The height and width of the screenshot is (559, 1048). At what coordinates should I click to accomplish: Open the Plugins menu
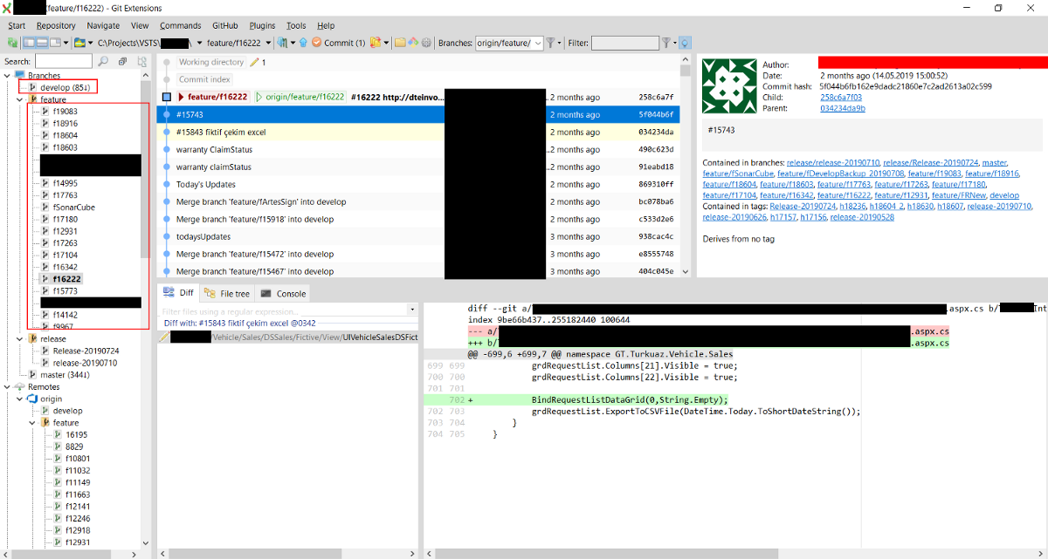click(261, 26)
